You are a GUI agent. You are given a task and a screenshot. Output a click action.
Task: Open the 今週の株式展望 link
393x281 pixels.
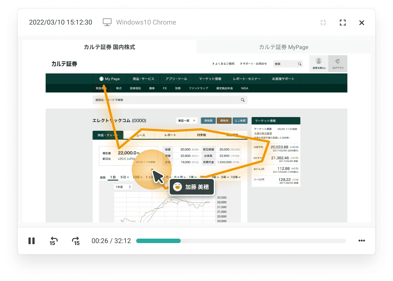click(x=263, y=134)
